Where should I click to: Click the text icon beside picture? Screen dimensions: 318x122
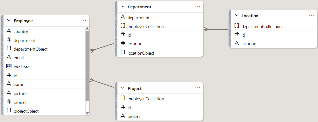tap(9, 93)
